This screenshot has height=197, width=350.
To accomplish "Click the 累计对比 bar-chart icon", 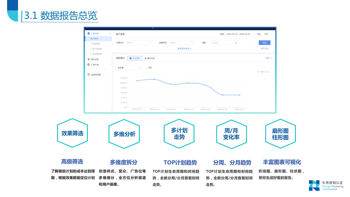I will pos(146,58).
